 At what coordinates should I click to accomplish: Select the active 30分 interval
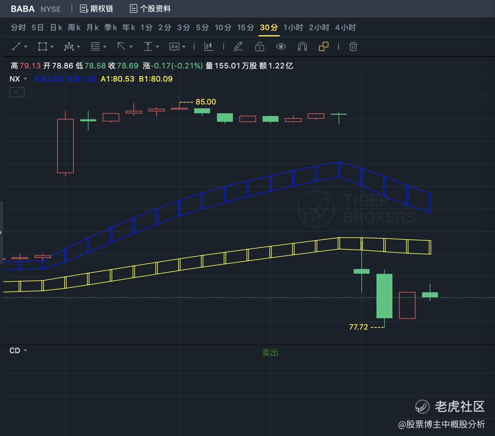269,28
